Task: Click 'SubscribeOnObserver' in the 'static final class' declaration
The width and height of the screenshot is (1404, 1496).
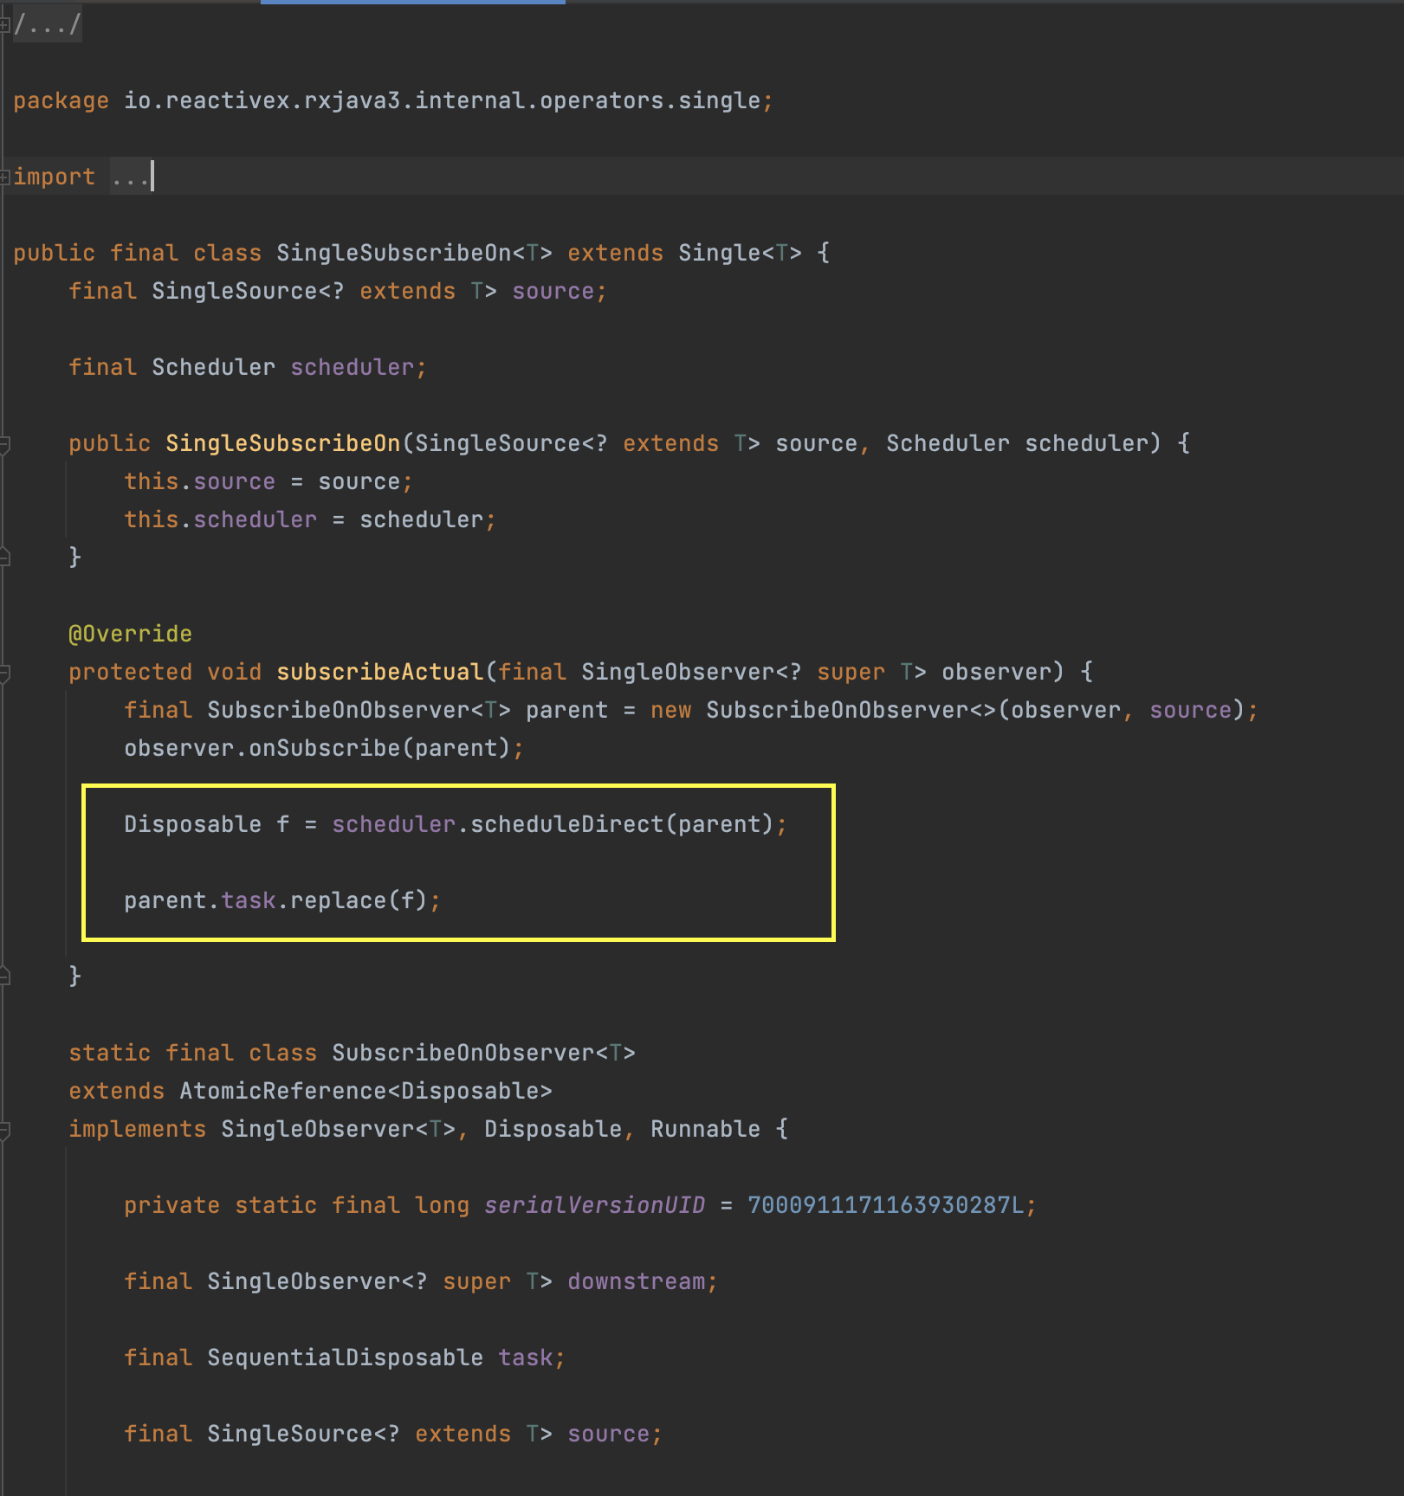Action: click(x=463, y=1053)
